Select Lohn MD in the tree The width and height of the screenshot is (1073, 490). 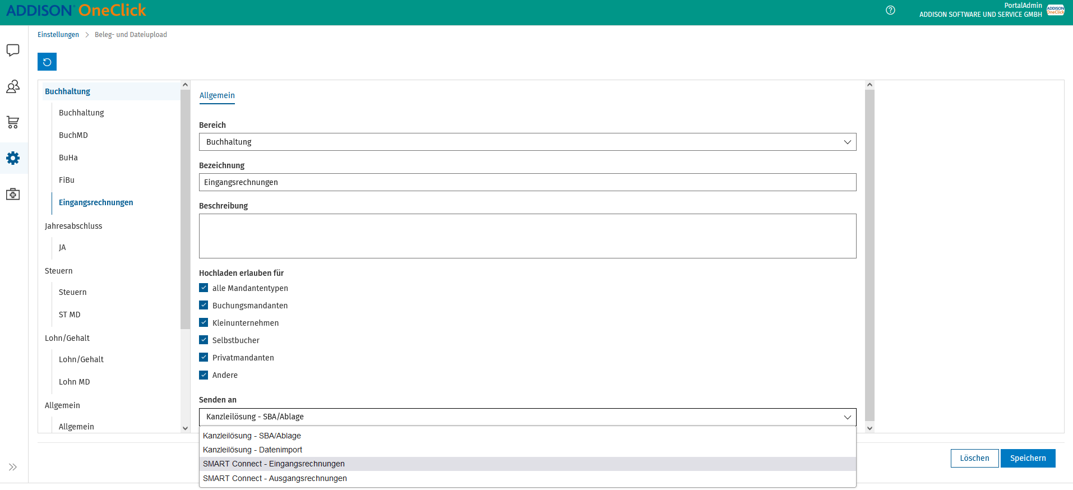point(75,382)
